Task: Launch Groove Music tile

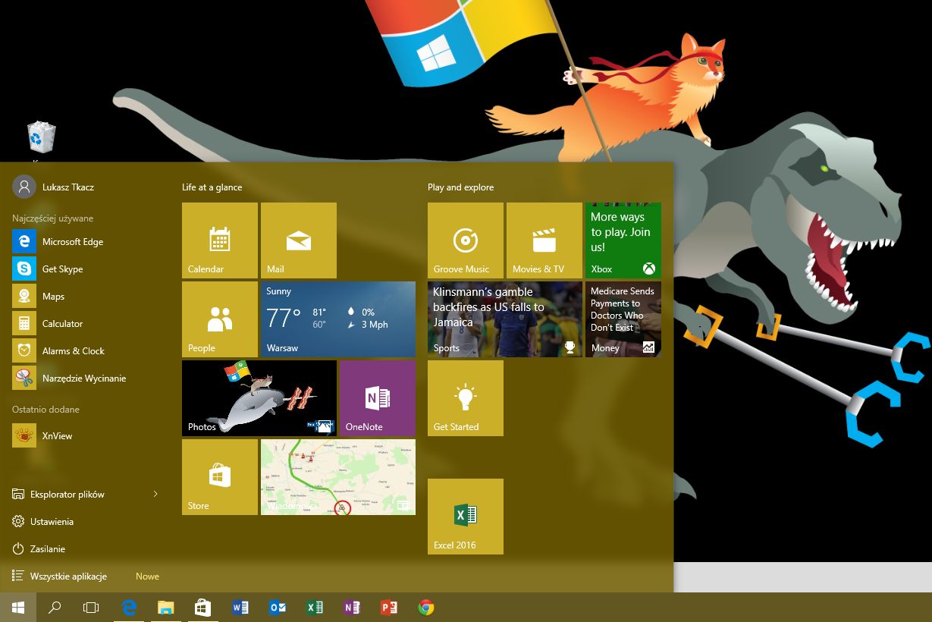Action: 466,240
